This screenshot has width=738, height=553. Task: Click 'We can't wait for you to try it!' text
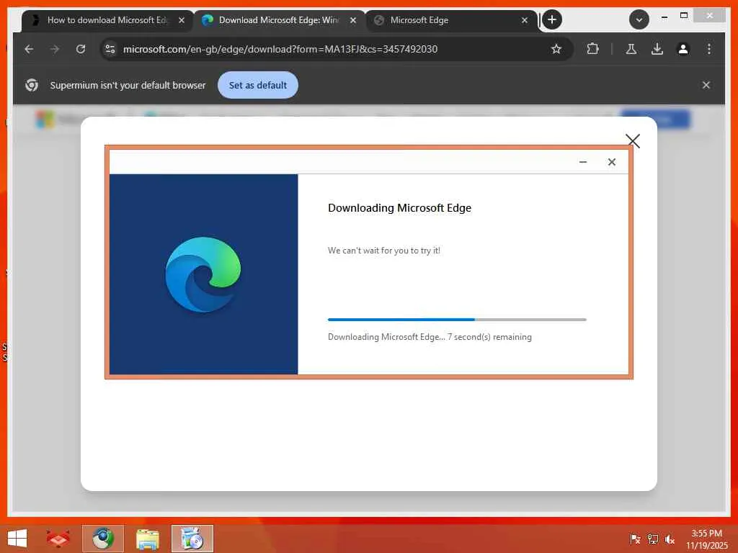point(384,251)
